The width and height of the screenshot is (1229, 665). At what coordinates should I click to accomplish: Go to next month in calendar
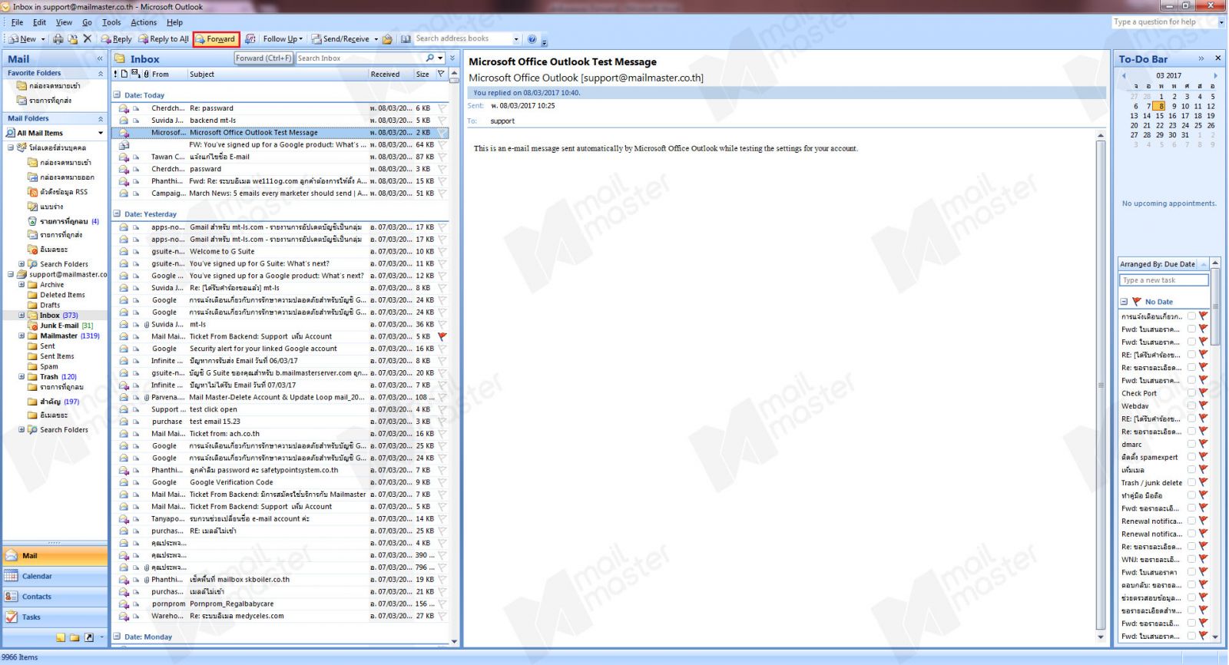click(x=1215, y=76)
